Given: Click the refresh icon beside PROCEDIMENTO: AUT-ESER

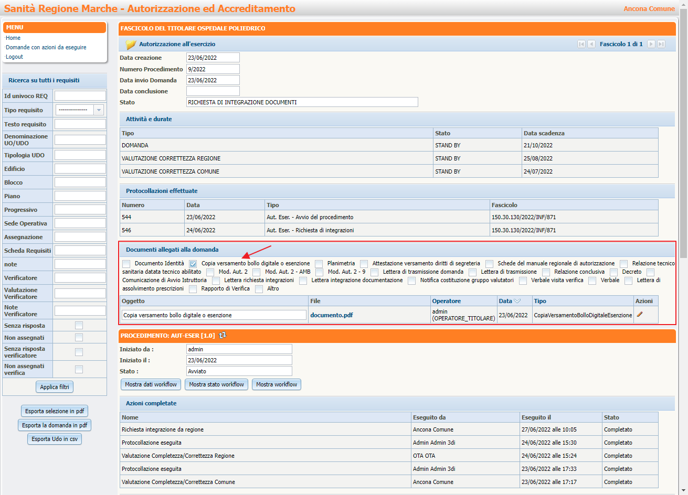Looking at the screenshot, I should click(223, 335).
